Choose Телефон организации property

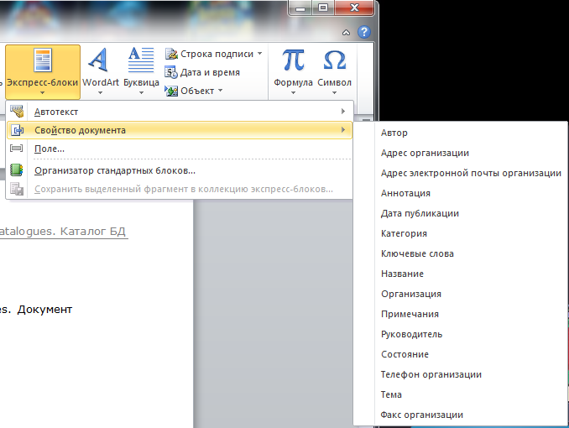click(x=431, y=374)
